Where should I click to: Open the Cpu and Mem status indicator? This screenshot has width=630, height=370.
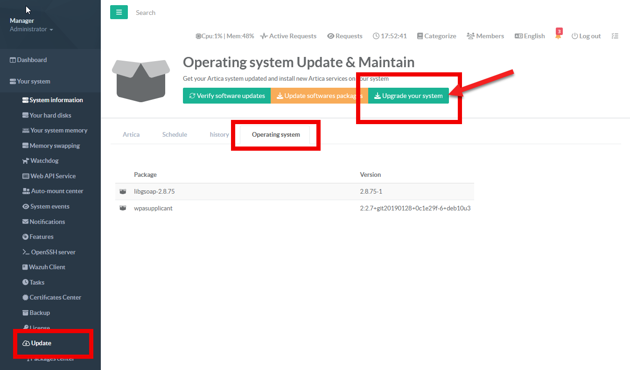click(x=224, y=36)
